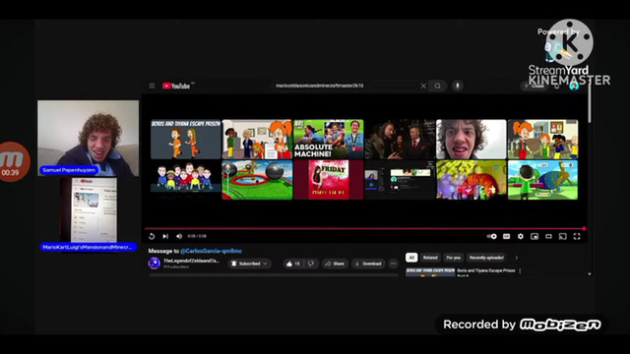The image size is (630, 354).
Task: Open player settings gear
Action: click(521, 236)
